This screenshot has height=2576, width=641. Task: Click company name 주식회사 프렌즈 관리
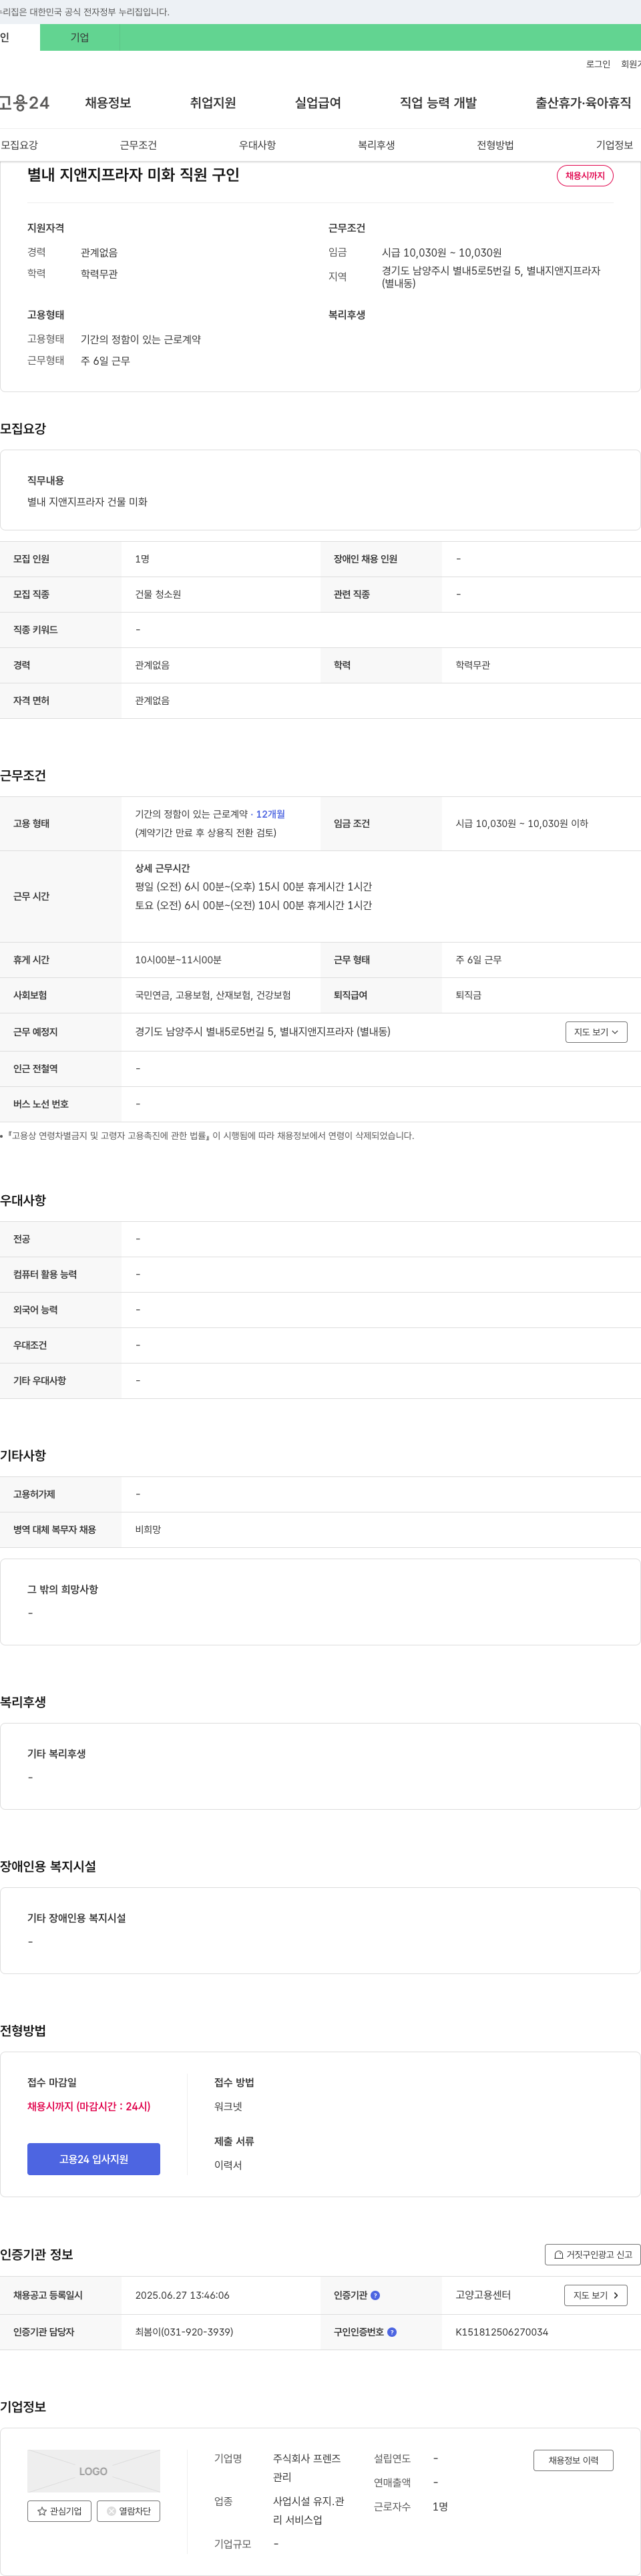tap(307, 2468)
